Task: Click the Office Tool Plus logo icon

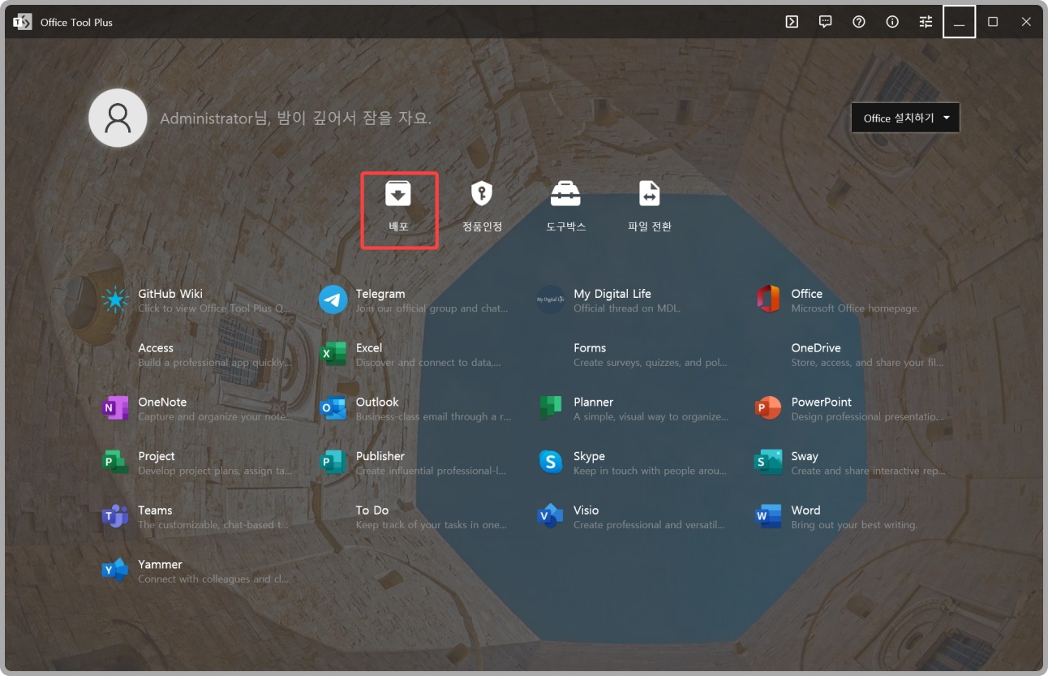Action: pos(23,22)
